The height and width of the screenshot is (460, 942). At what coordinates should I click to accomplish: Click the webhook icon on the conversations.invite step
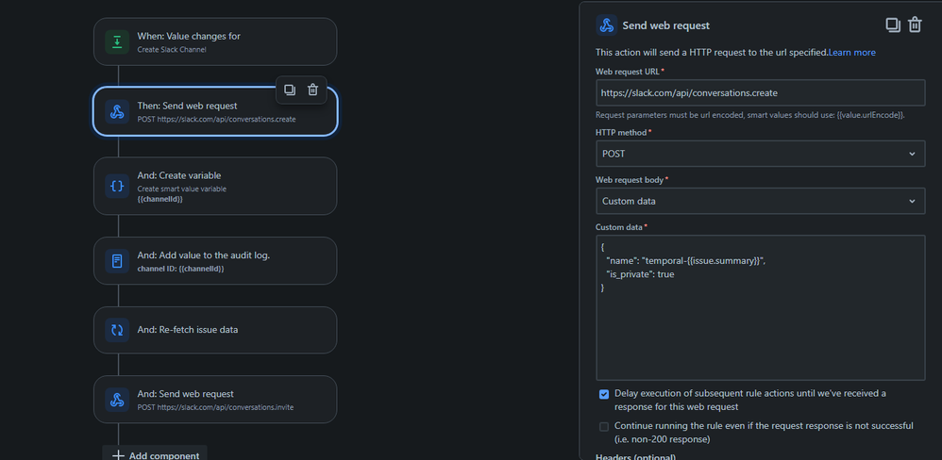(x=117, y=400)
